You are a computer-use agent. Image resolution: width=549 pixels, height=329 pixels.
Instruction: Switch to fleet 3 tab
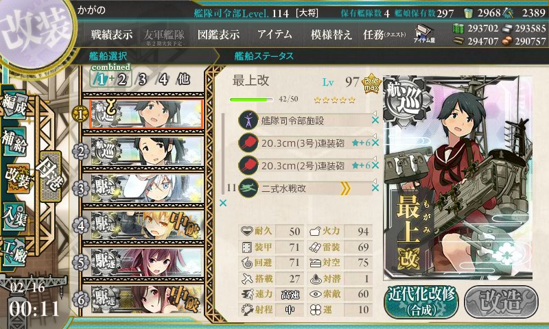click(x=142, y=80)
